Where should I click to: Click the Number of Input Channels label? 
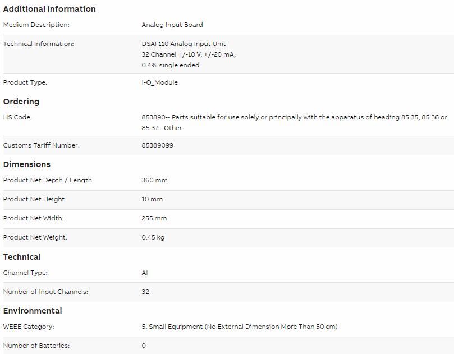pyautogui.click(x=45, y=292)
